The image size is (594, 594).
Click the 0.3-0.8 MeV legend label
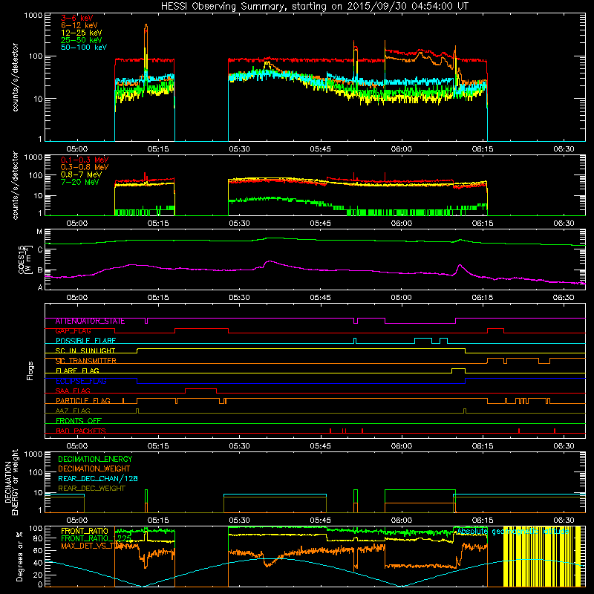85,167
